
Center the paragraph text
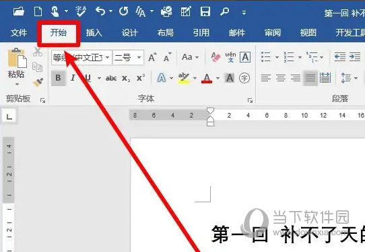(281, 78)
